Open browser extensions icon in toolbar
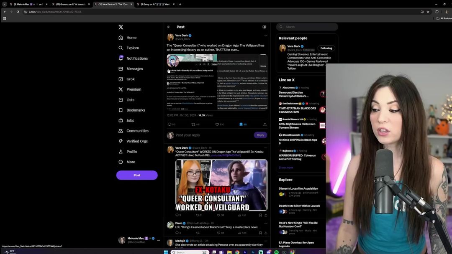452x254 pixels. click(x=437, y=12)
